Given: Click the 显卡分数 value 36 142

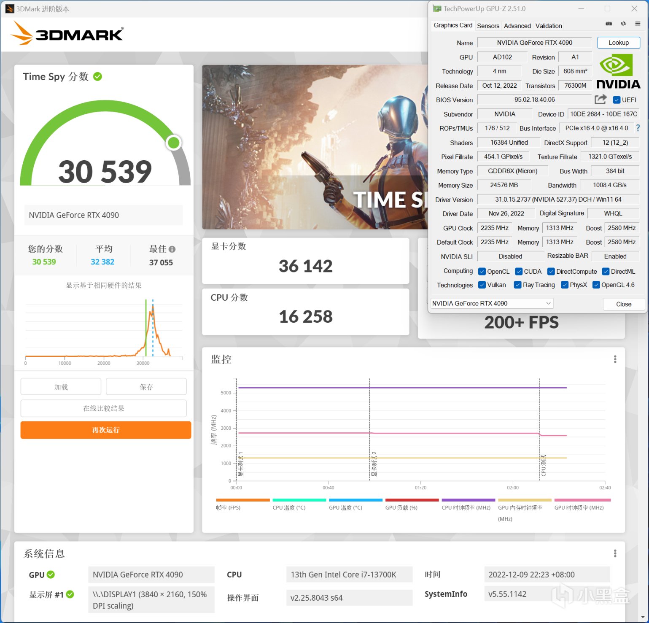Looking at the screenshot, I should pos(306,266).
